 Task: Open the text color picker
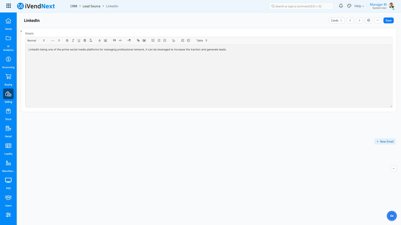click(x=99, y=41)
